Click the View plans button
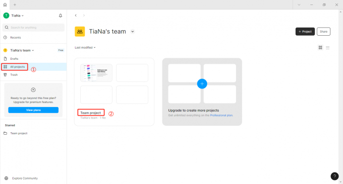 (x=33, y=110)
